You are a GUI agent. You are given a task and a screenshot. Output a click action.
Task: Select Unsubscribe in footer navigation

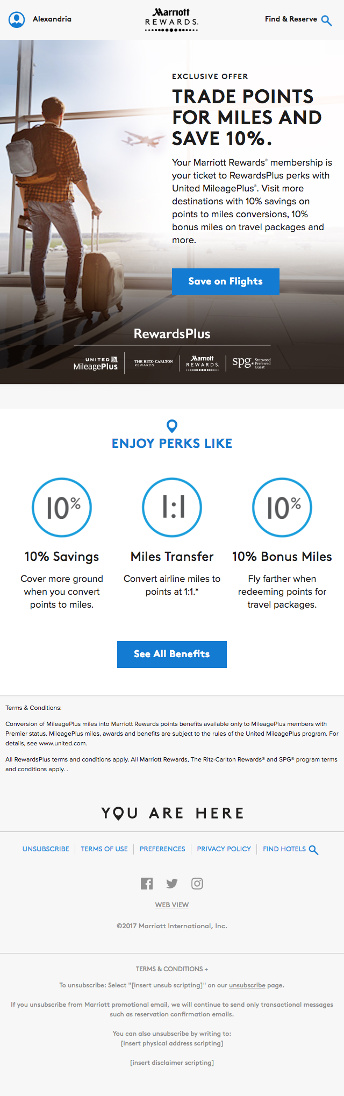point(46,849)
